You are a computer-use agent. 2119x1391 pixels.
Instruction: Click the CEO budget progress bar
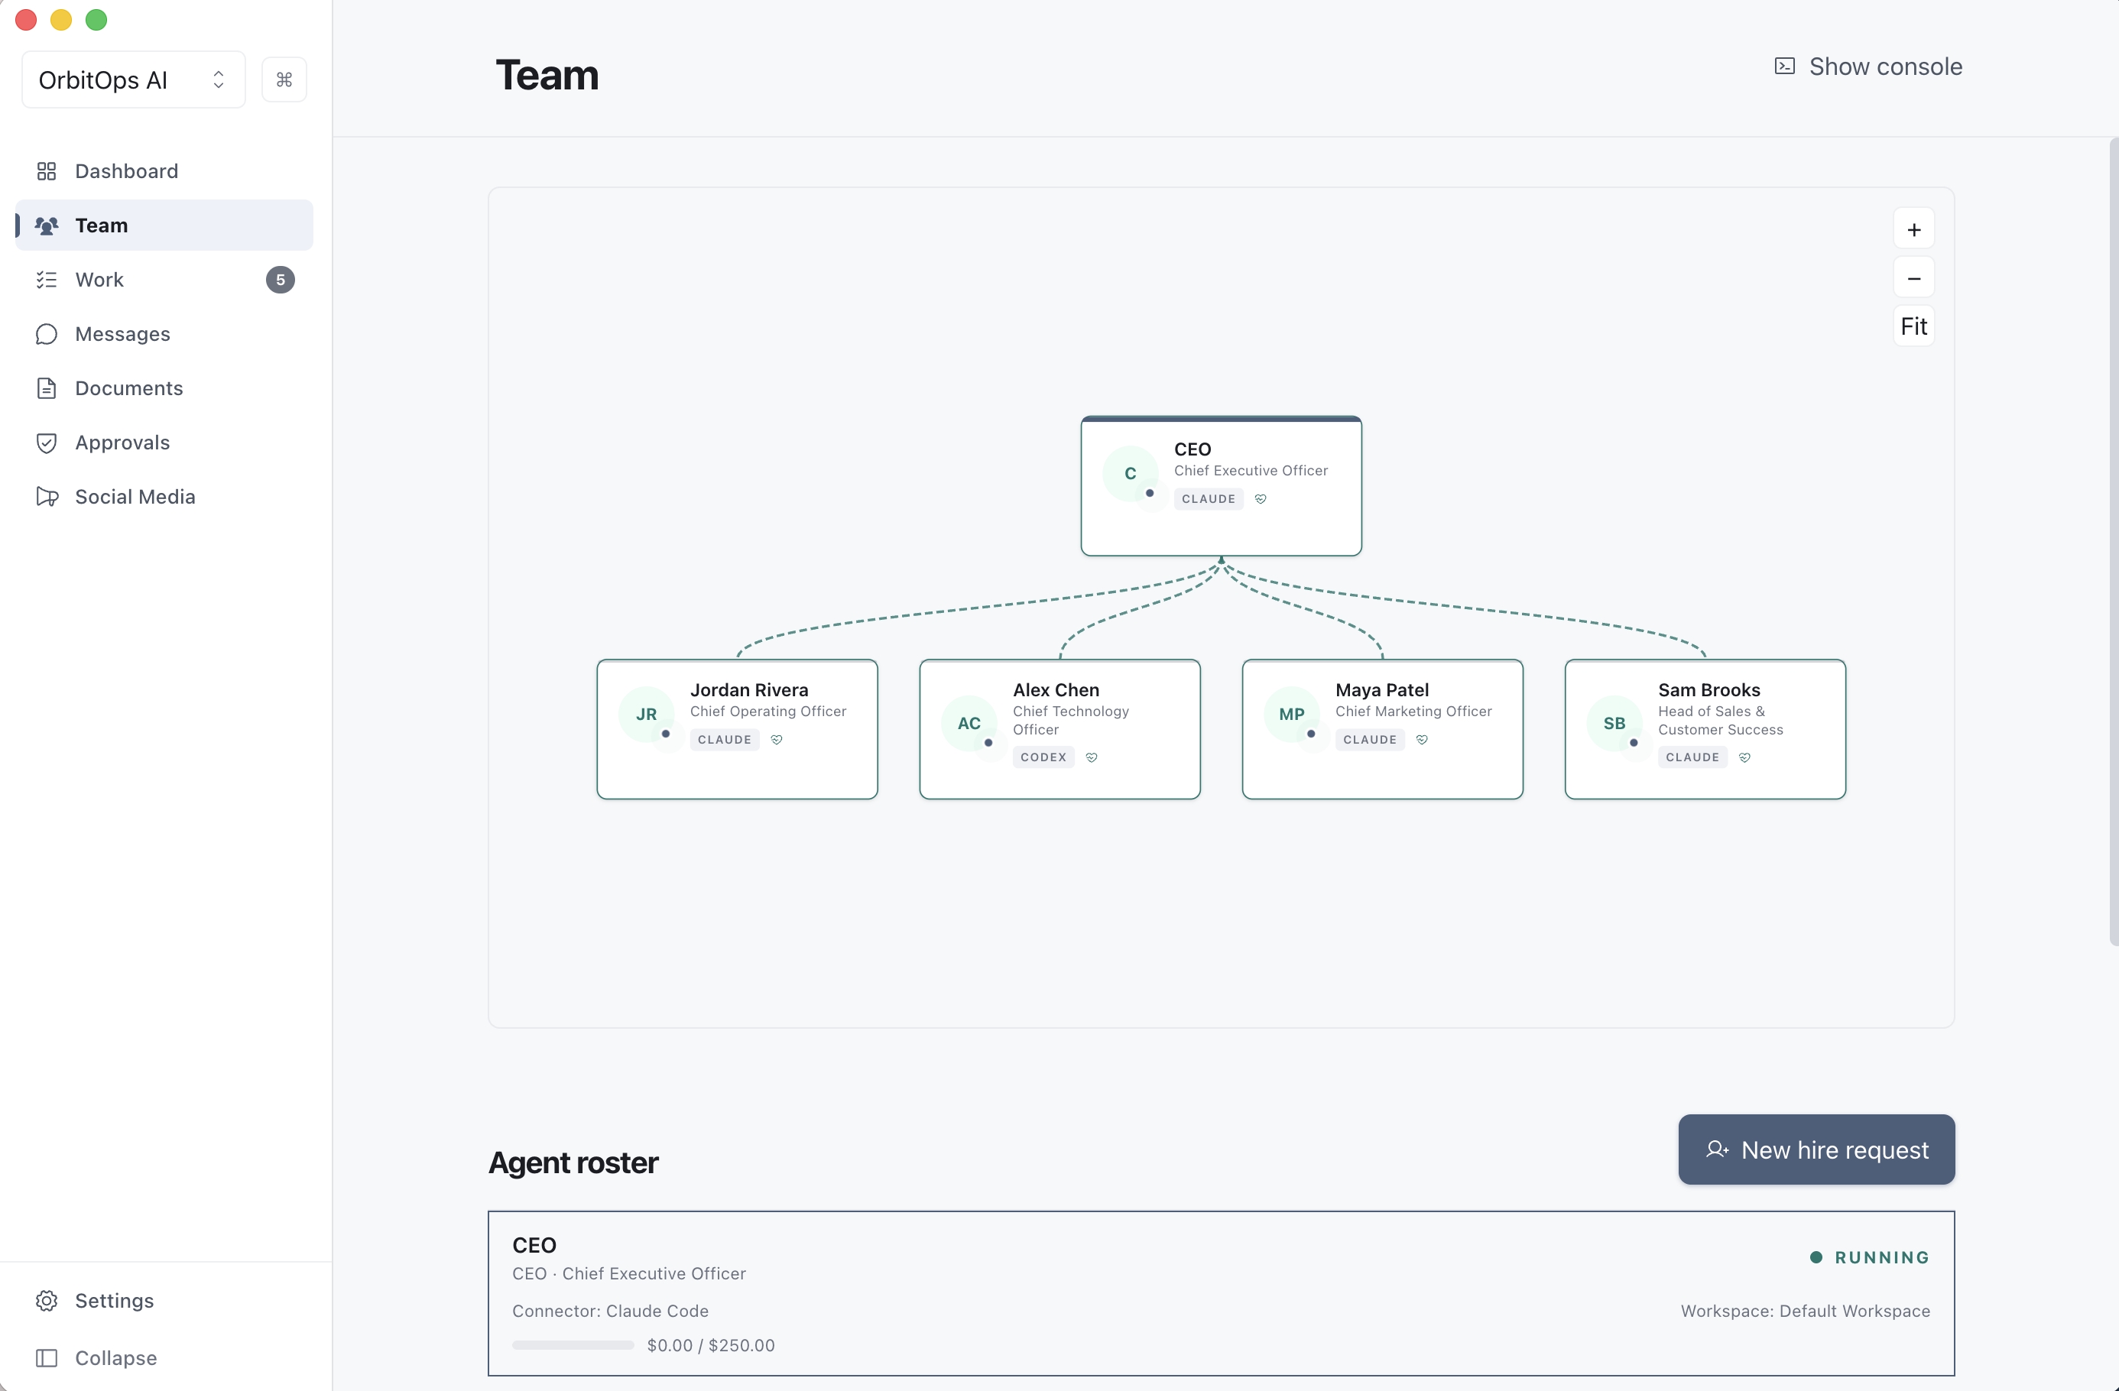(x=572, y=1346)
